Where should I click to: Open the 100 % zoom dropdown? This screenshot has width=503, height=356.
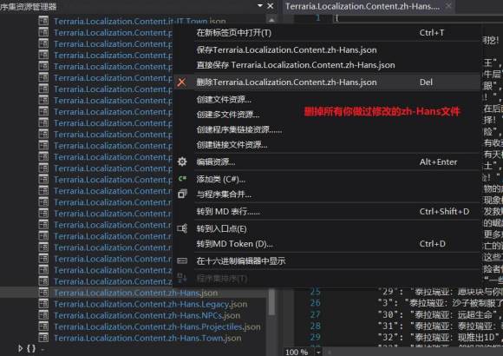click(318, 353)
